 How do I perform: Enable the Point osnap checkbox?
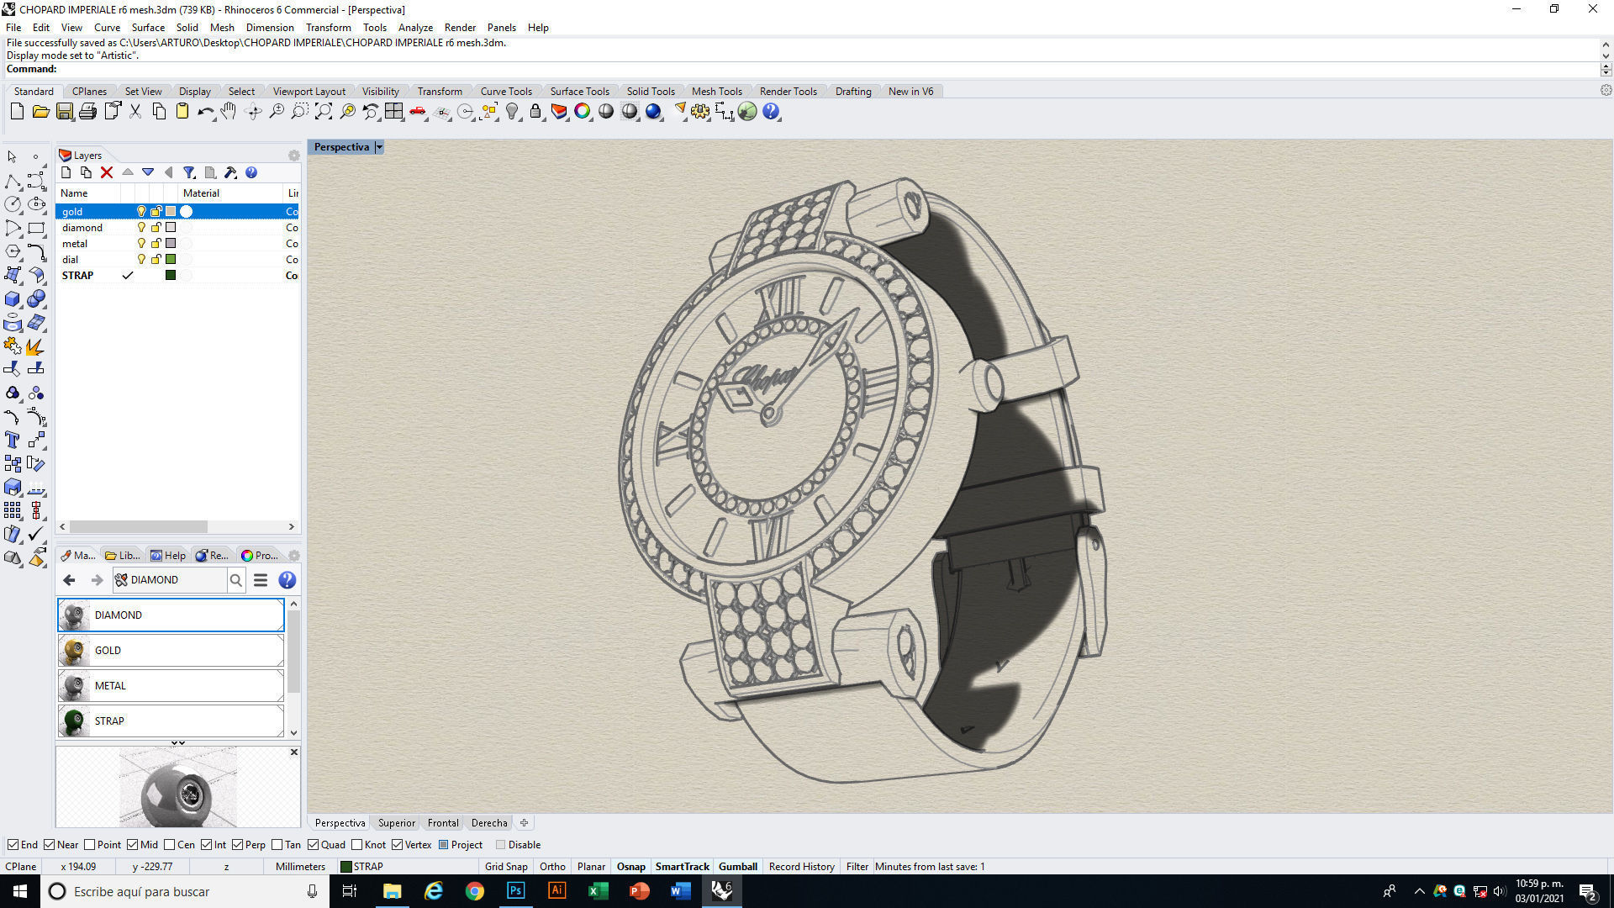(x=90, y=845)
